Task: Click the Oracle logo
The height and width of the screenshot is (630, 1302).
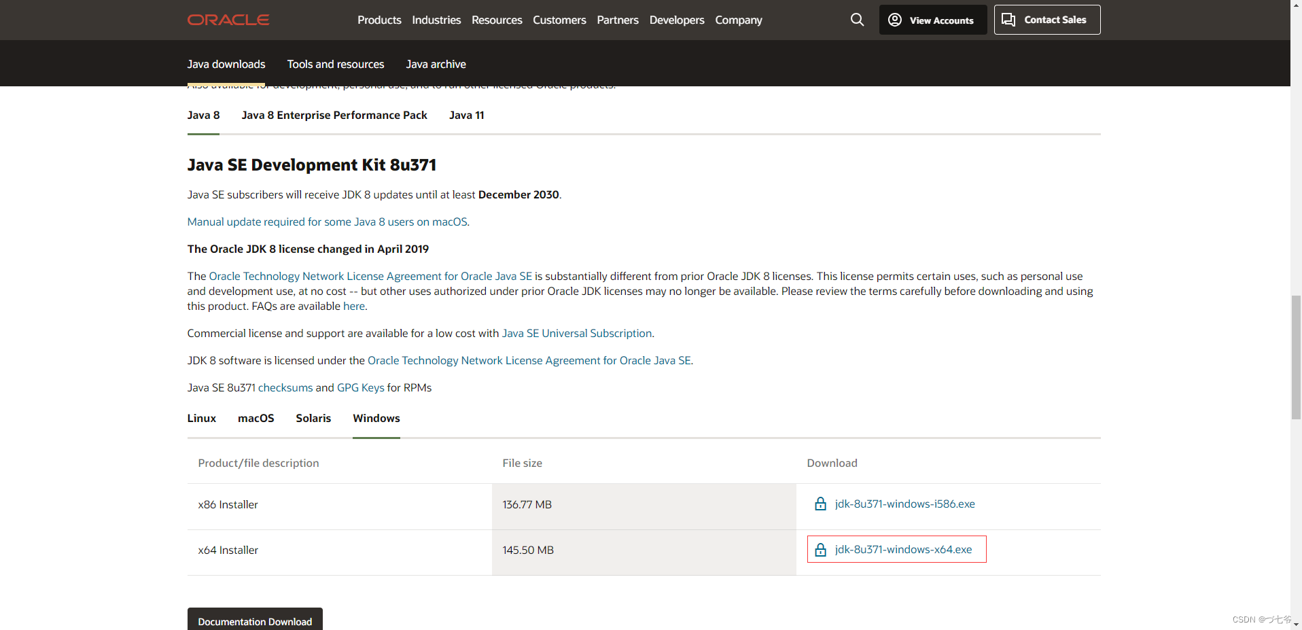Action: 228,20
